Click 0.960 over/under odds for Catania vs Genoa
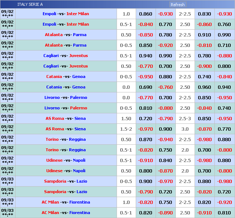Image resolution: width=235 pixels, height=218 pixels. coord(204,87)
